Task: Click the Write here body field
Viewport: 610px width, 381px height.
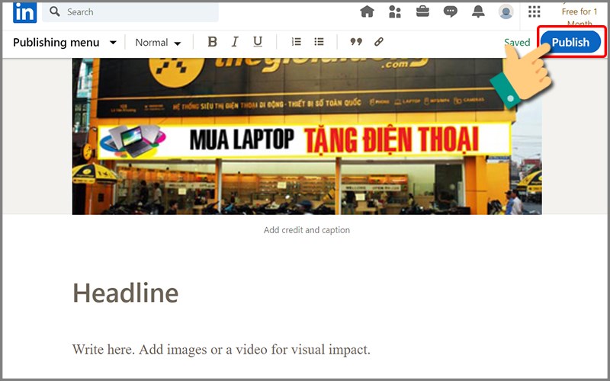Action: click(x=221, y=349)
